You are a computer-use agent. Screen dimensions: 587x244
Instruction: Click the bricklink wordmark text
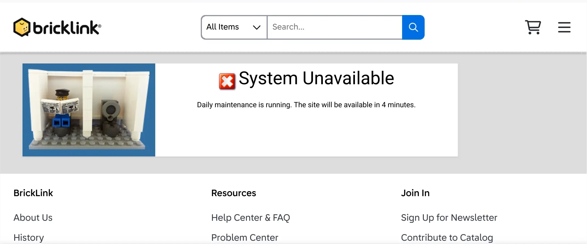pos(67,28)
